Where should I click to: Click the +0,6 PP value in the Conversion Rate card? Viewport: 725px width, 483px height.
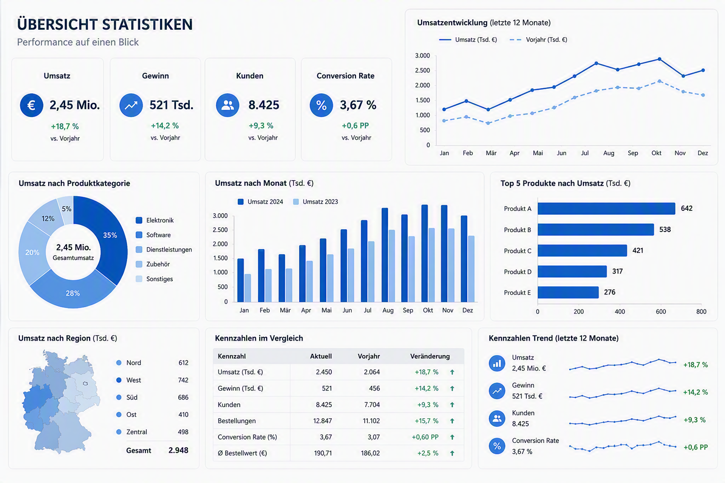(355, 125)
